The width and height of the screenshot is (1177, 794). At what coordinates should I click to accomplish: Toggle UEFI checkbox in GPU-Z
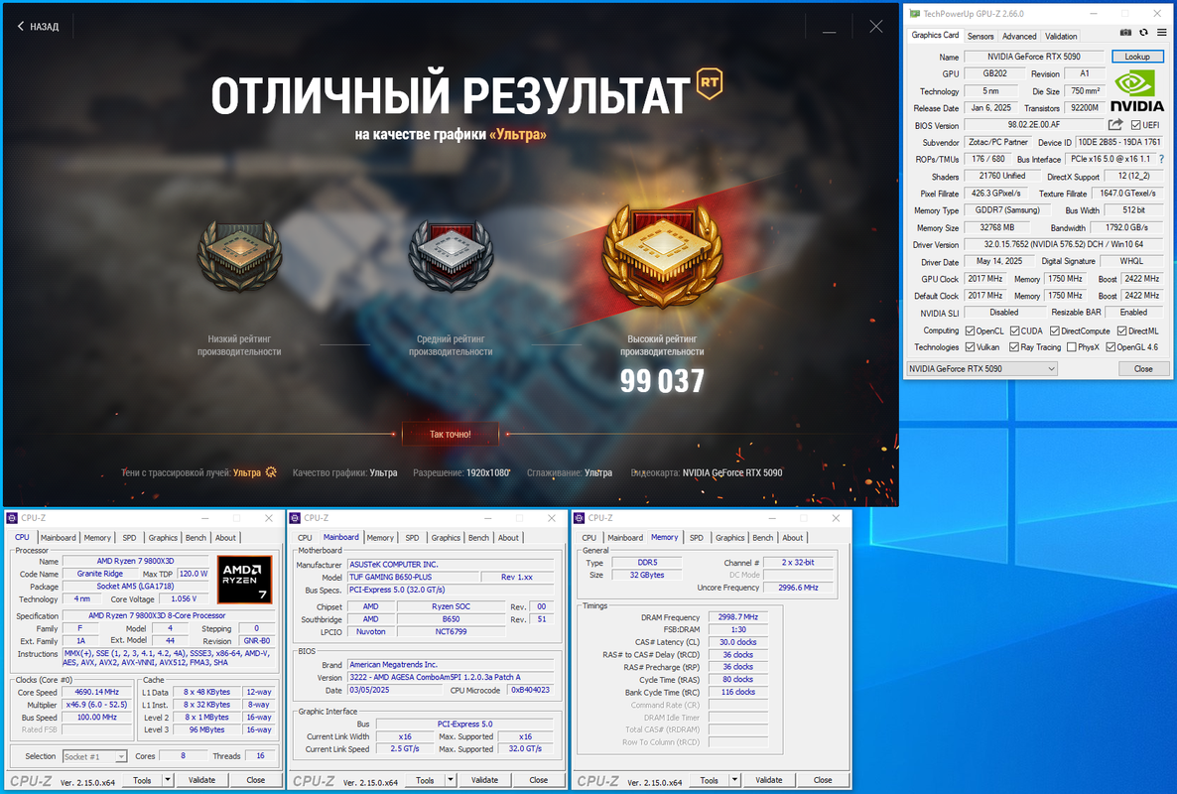pos(1135,125)
